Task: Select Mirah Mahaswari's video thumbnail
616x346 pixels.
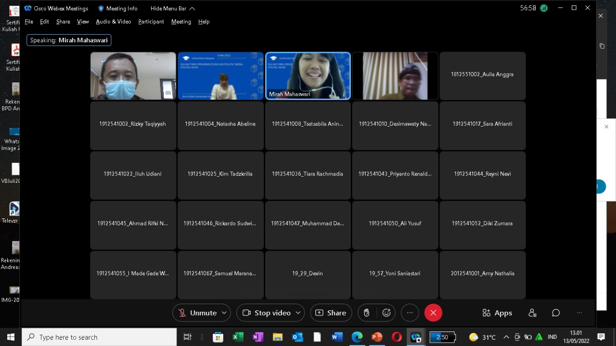Action: (x=308, y=76)
